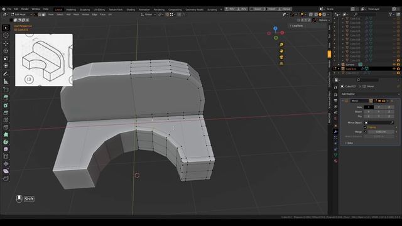
Task: Select the Bevel tool
Action: click(x=6, y=113)
